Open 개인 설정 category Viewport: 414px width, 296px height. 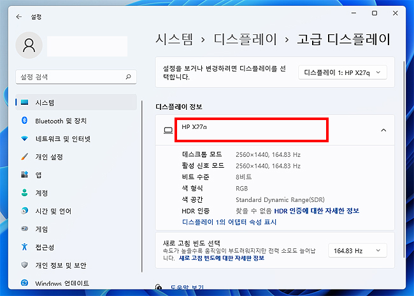pyautogui.click(x=76, y=157)
